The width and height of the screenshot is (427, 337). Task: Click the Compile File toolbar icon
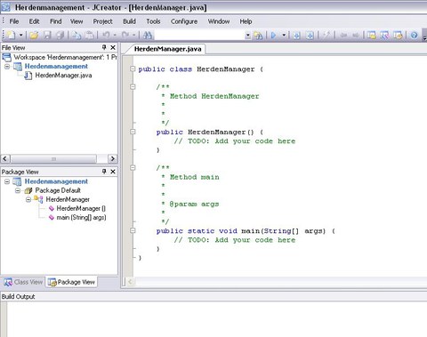point(296,36)
